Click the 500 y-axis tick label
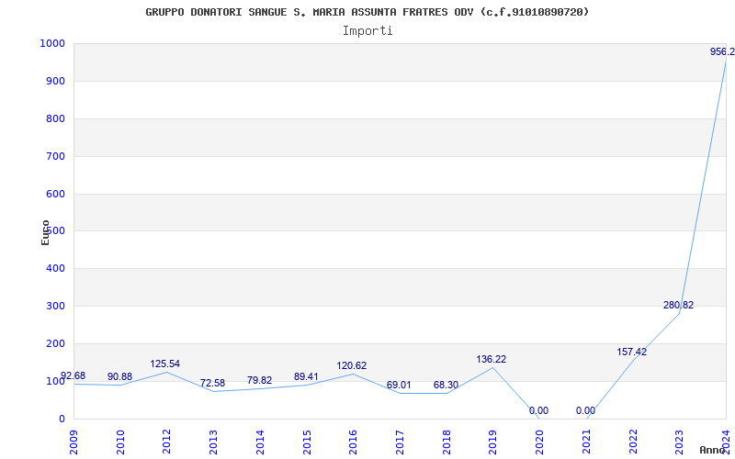The height and width of the screenshot is (459, 735). click(55, 231)
